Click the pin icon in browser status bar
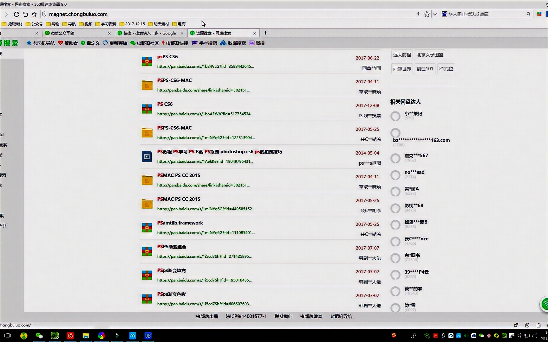 (516, 325)
